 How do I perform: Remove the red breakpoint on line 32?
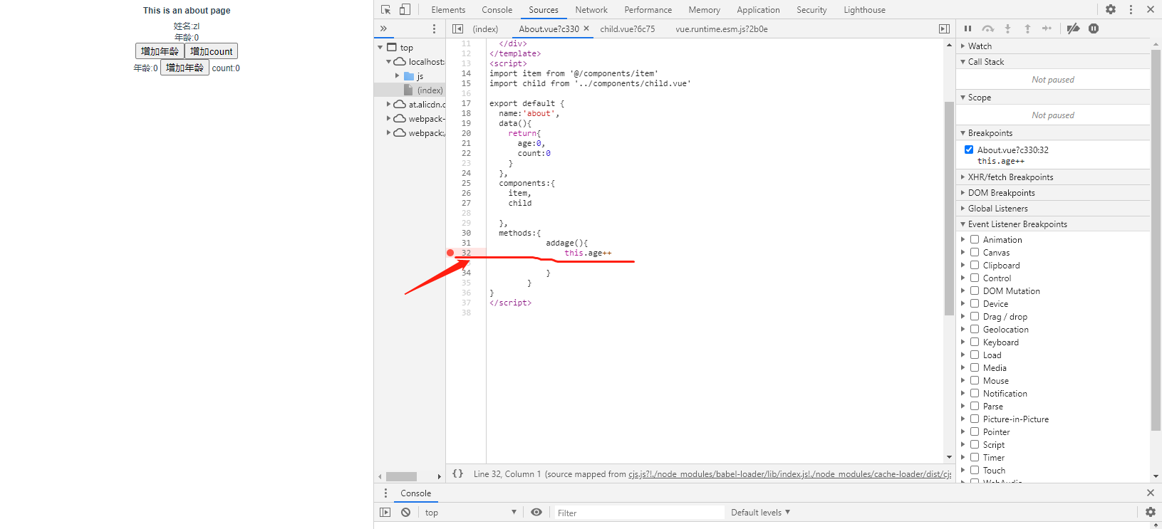[x=450, y=253]
